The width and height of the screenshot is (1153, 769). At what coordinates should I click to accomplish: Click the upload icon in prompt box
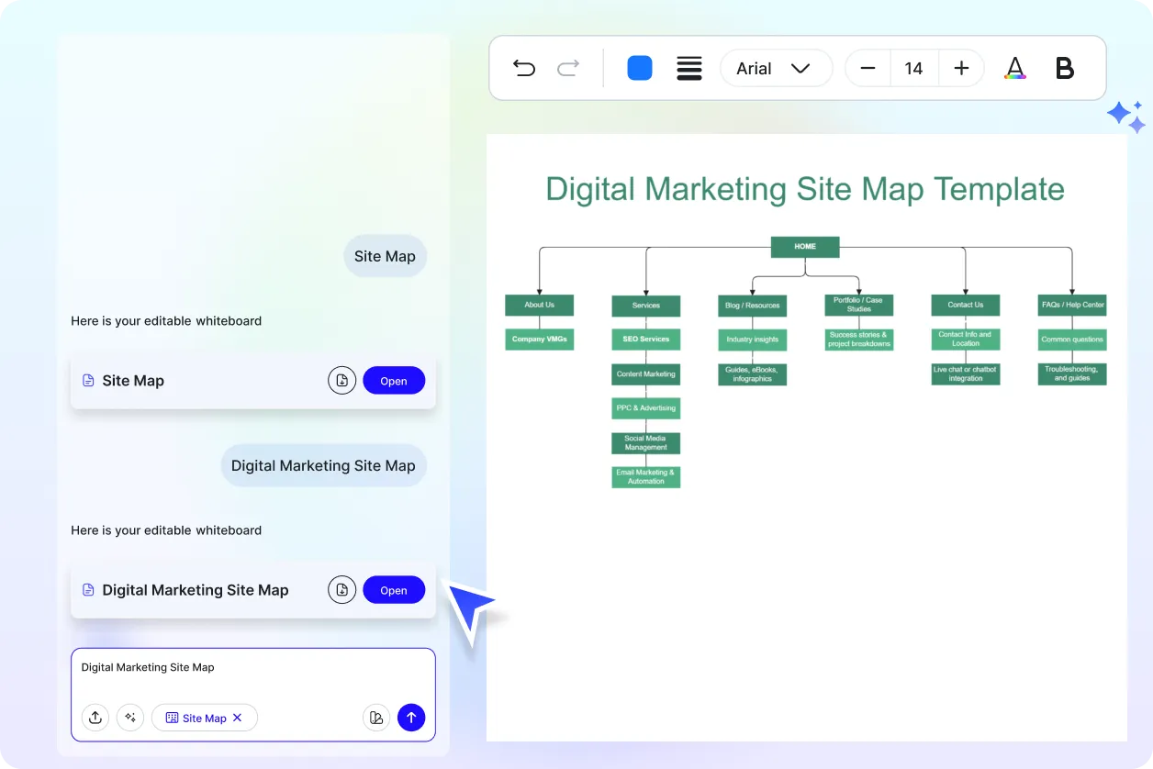pos(95,718)
